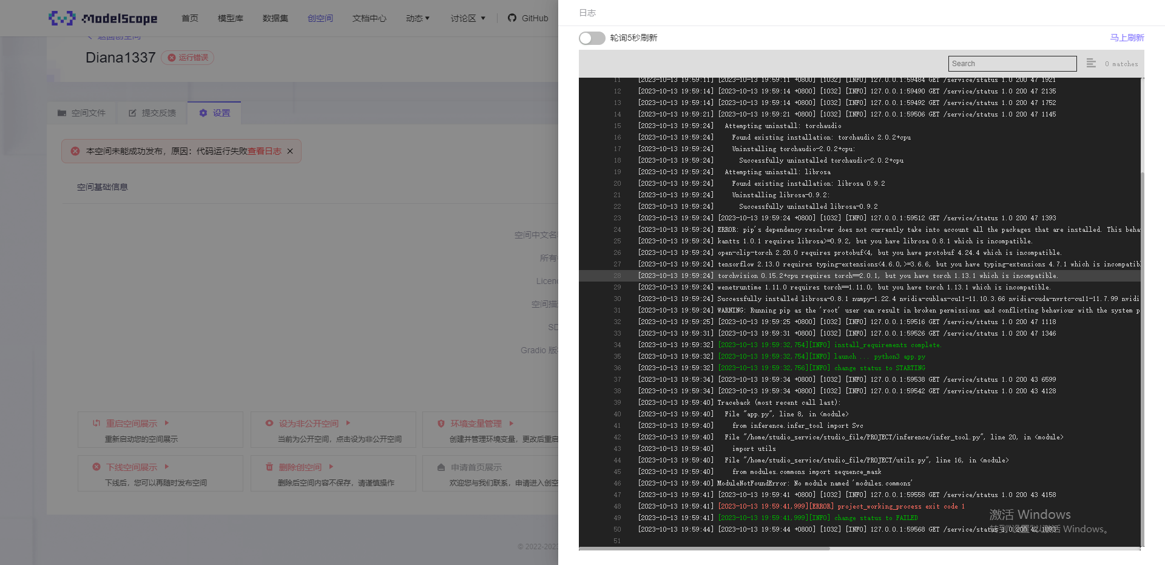The image size is (1165, 565).
Task: Expand arrow next to 环境变量管理
Action: coord(512,423)
